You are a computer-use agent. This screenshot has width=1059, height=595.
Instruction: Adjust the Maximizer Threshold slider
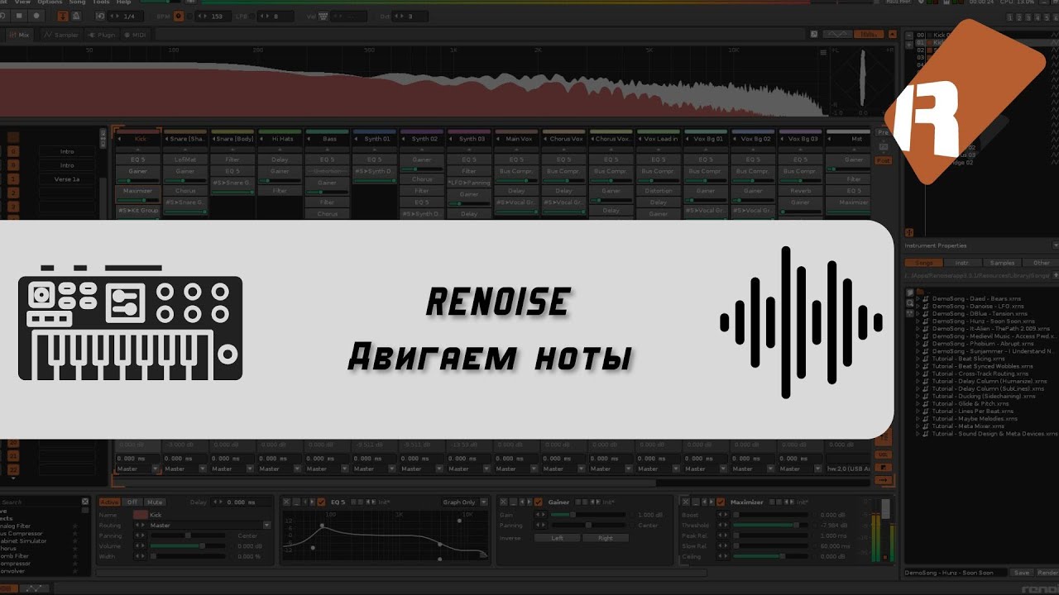point(771,525)
